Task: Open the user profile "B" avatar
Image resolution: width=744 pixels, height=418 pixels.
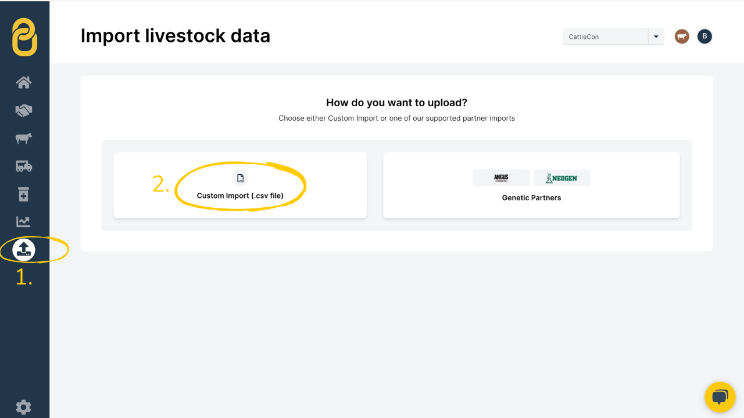Action: click(x=704, y=37)
